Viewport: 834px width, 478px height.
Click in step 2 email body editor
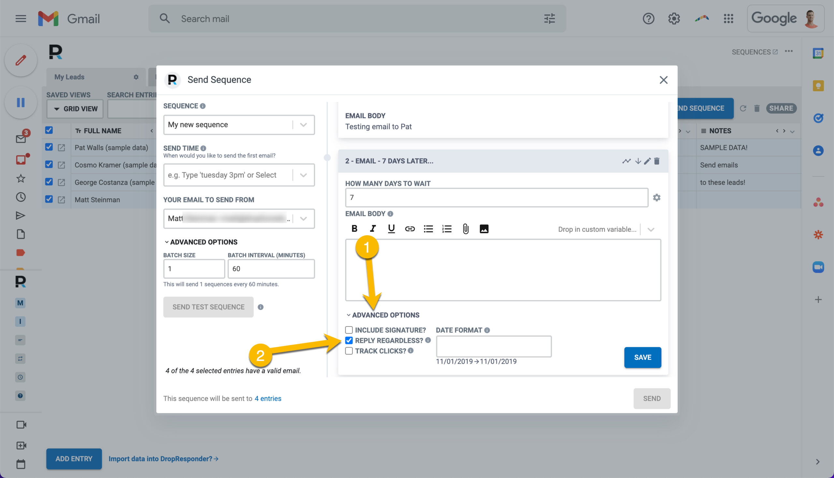503,270
